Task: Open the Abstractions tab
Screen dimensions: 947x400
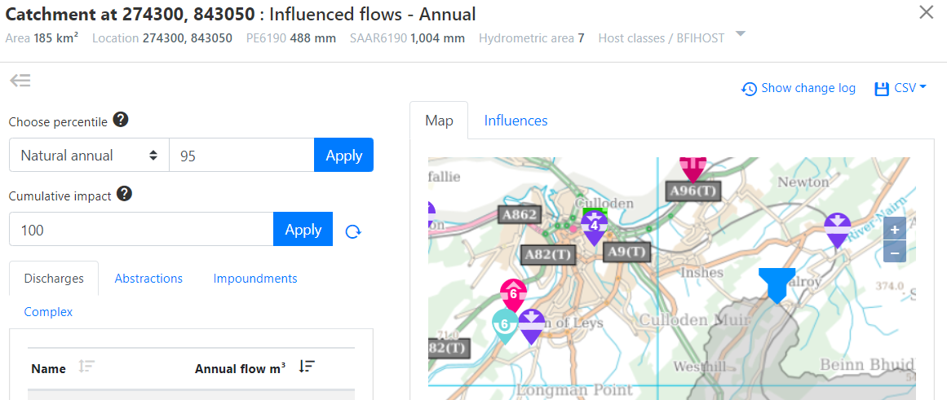Action: tap(148, 279)
